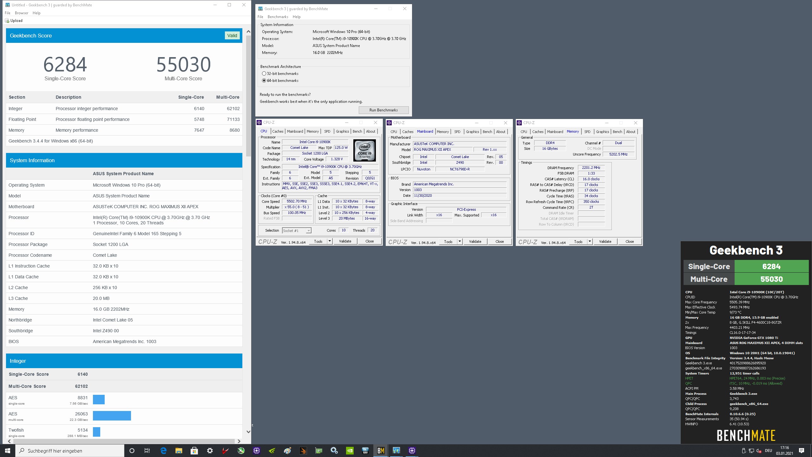Click the Run Benchmarks button
The image size is (812, 457).
383,110
